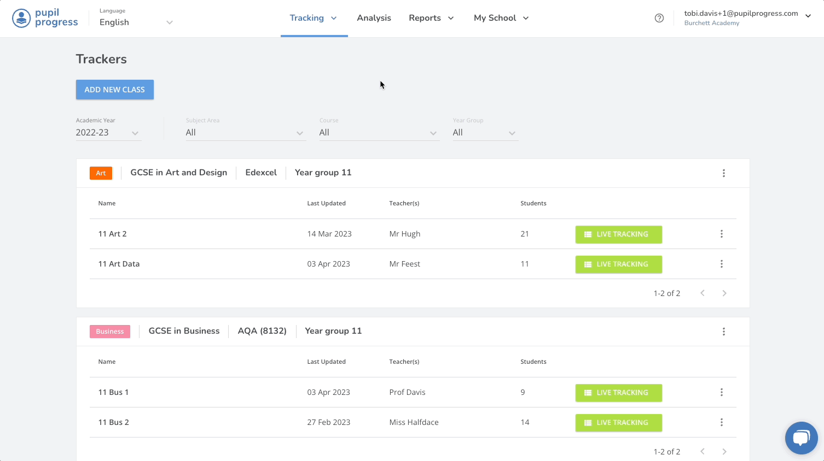The height and width of the screenshot is (461, 824).
Task: Open the Course filter dropdown
Action: coord(378,133)
